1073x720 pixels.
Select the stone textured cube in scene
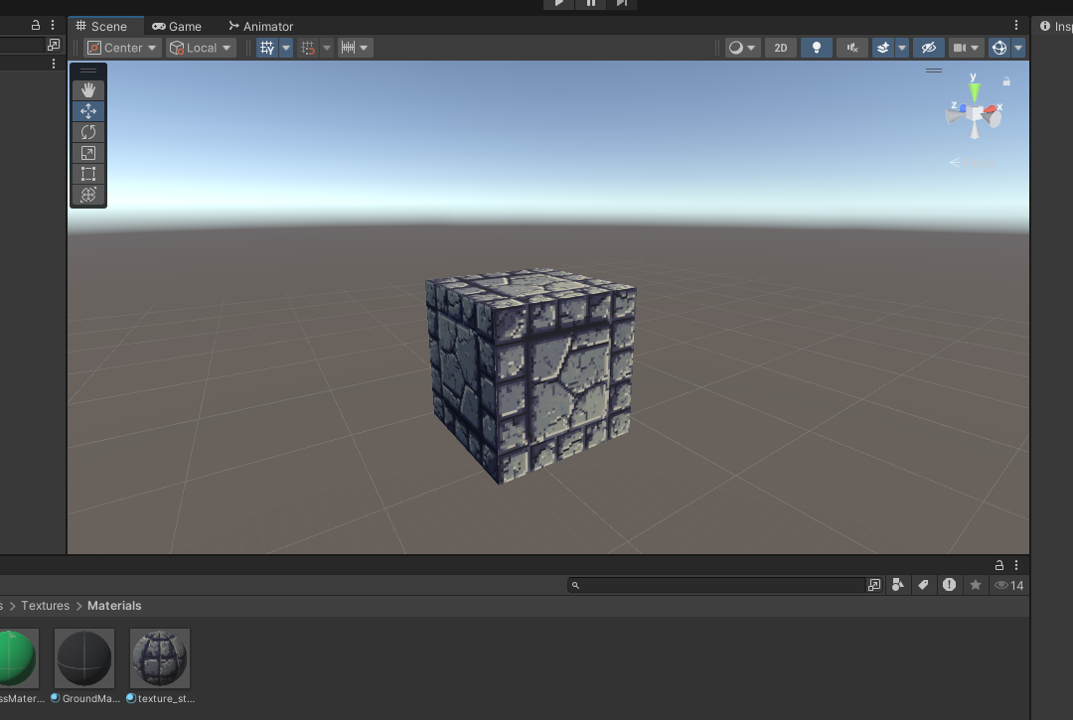click(x=531, y=374)
